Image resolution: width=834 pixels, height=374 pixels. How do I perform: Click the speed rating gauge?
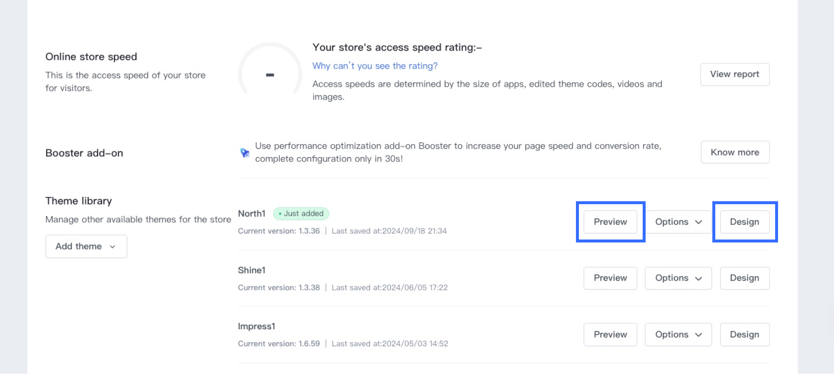[x=270, y=74]
